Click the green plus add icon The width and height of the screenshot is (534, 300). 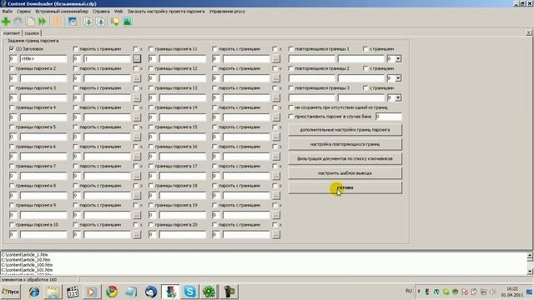(x=6, y=22)
